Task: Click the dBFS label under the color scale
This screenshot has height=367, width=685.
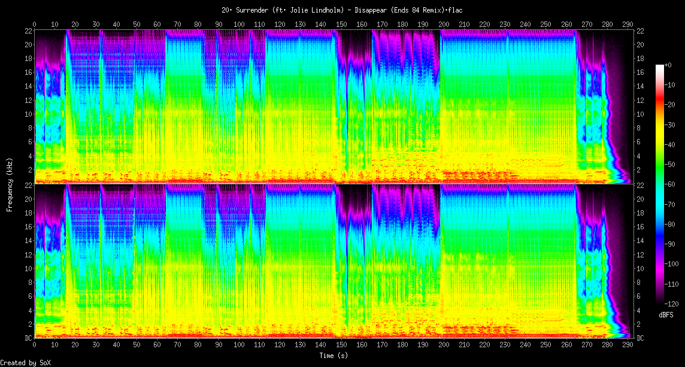Action: click(667, 314)
